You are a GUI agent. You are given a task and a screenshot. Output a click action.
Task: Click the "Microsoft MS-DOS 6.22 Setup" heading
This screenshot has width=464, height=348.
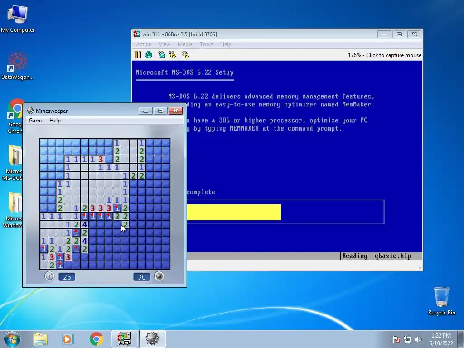184,72
